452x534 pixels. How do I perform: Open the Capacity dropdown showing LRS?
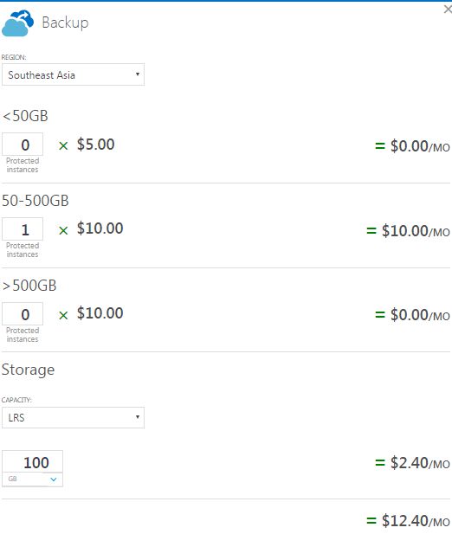tap(74, 417)
